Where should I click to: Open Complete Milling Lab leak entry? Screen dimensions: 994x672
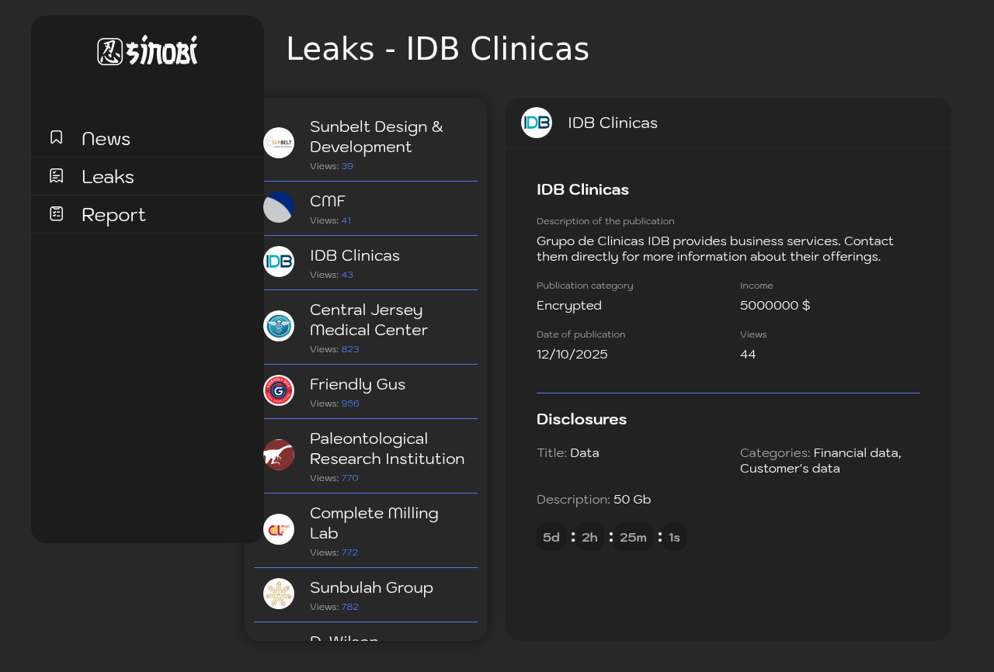374,523
